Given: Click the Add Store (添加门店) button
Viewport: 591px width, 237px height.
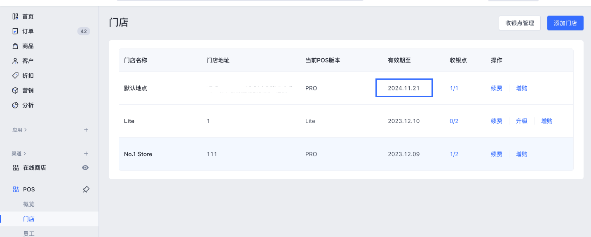Looking at the screenshot, I should pyautogui.click(x=565, y=23).
